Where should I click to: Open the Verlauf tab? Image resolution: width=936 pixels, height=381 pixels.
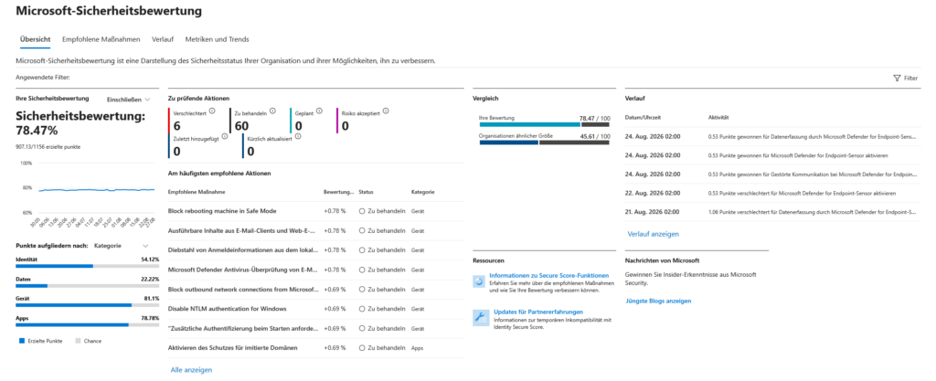(163, 39)
